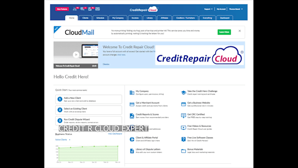Click the New Features button
The height and width of the screenshot is (168, 298).
click(x=62, y=9)
